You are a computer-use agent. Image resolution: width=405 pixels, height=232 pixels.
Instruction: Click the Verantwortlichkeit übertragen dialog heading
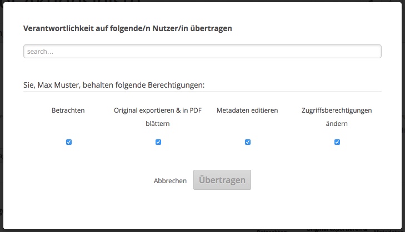[127, 29]
